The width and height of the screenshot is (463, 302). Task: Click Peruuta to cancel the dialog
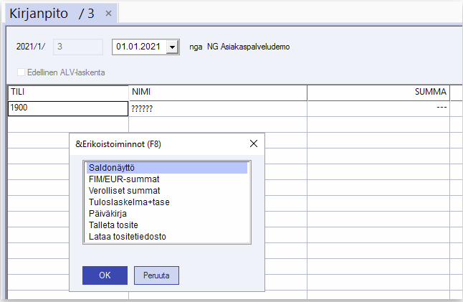[x=156, y=275]
